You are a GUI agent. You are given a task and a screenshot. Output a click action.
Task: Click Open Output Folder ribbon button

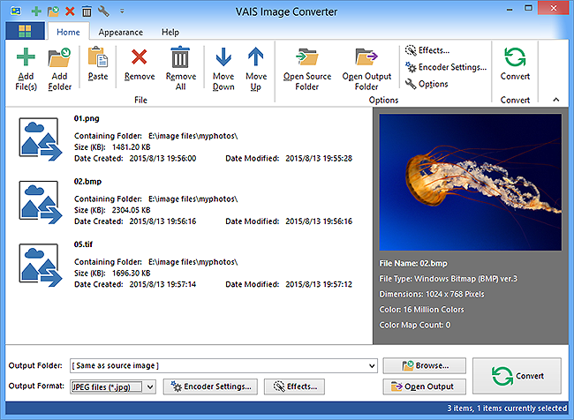pyautogui.click(x=366, y=69)
